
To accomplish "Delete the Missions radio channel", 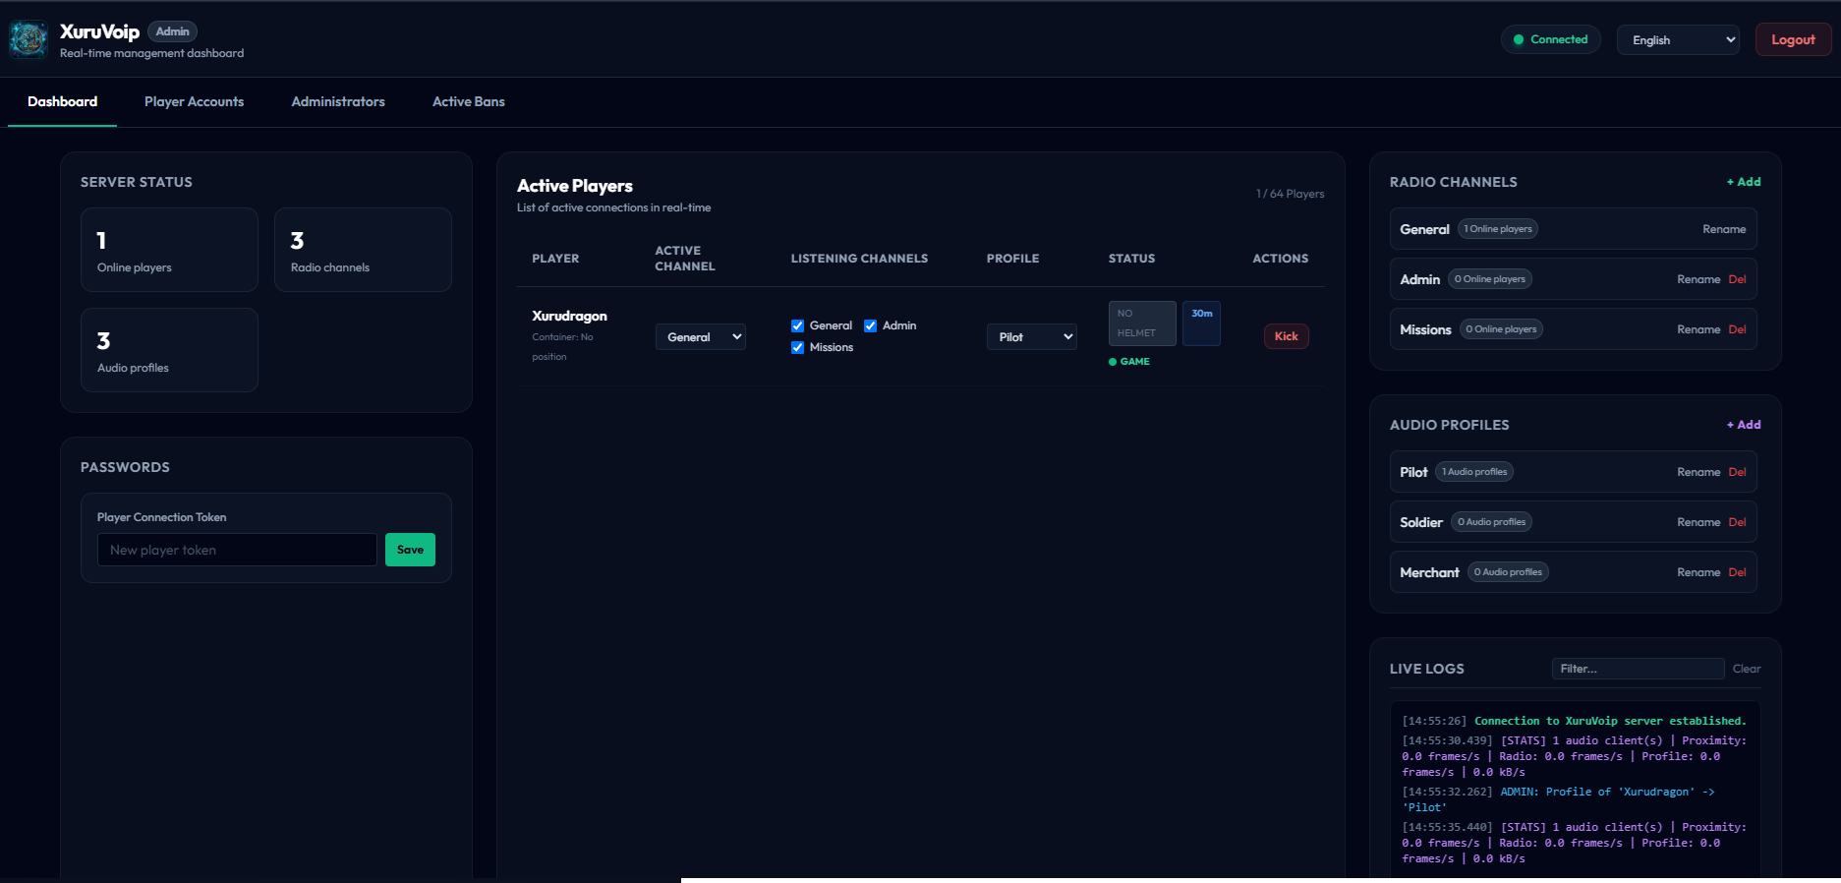I will click(1737, 329).
